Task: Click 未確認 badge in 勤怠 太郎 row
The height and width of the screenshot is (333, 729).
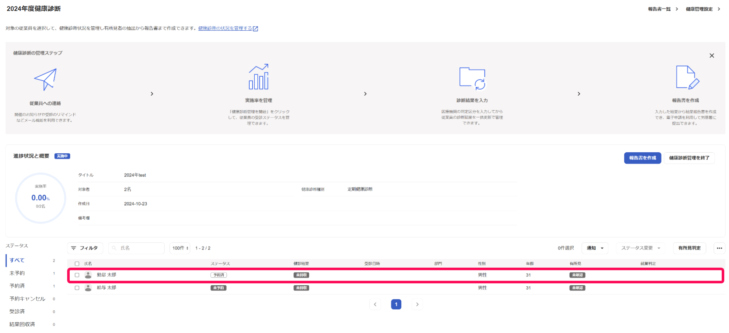Action: coord(577,275)
